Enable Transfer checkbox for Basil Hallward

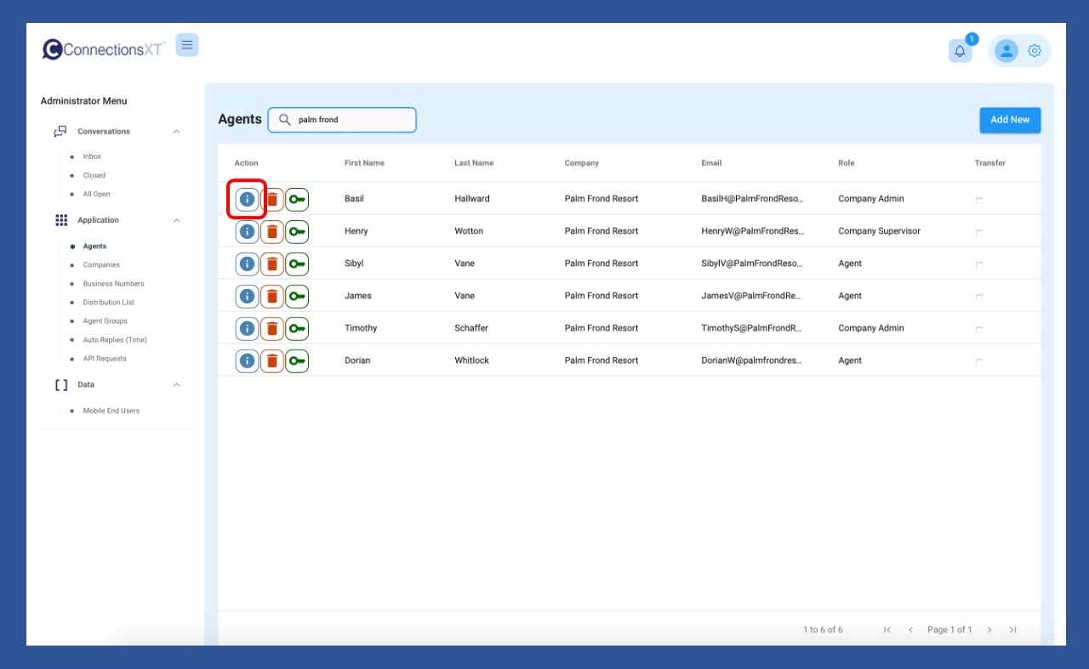pos(979,200)
